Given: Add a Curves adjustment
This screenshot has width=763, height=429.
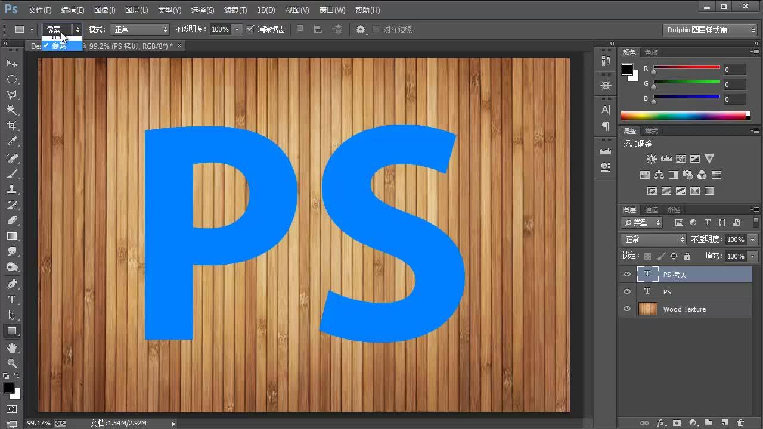Looking at the screenshot, I should point(681,159).
